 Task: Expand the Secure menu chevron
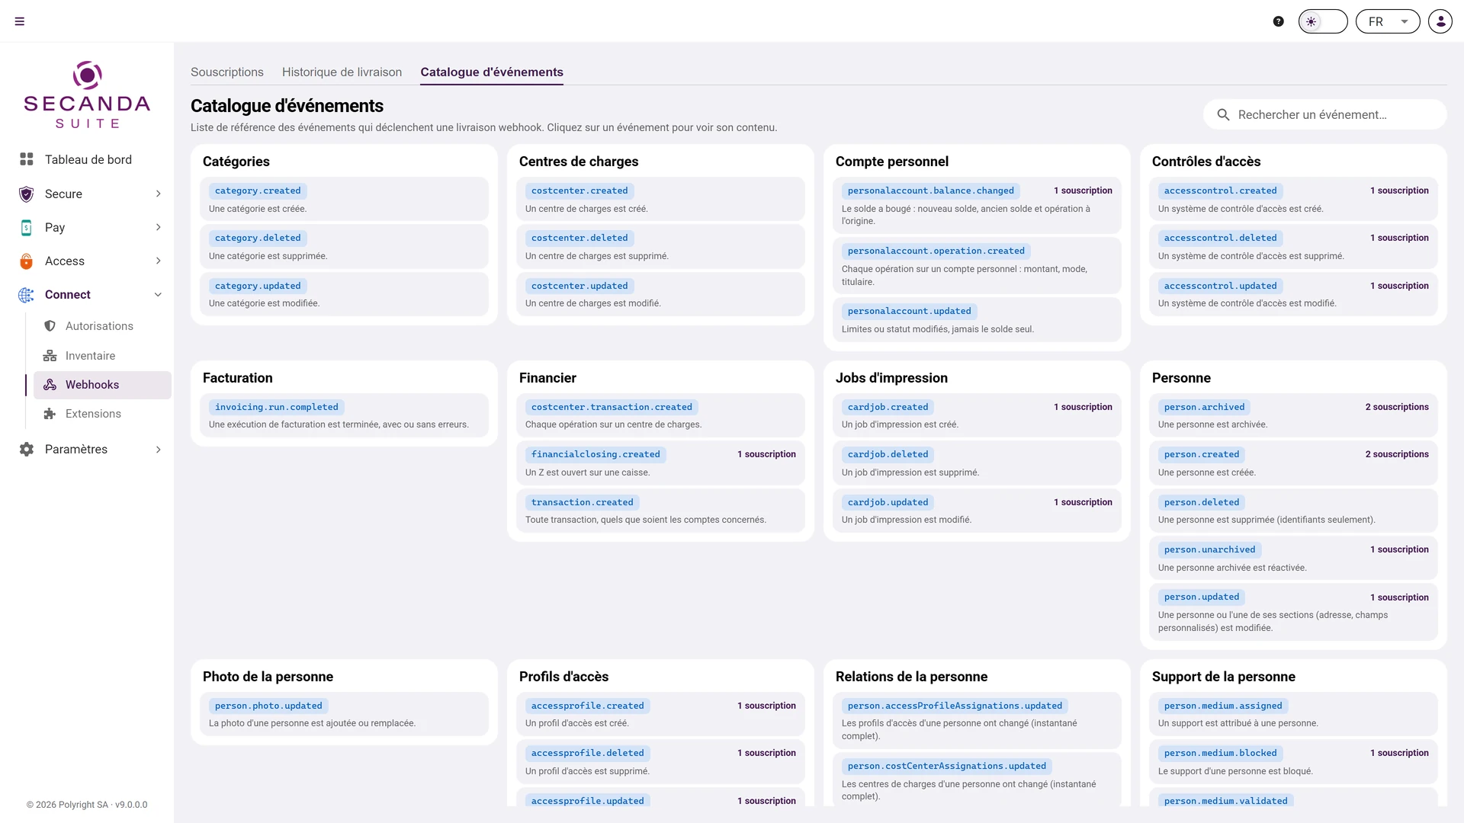(159, 194)
